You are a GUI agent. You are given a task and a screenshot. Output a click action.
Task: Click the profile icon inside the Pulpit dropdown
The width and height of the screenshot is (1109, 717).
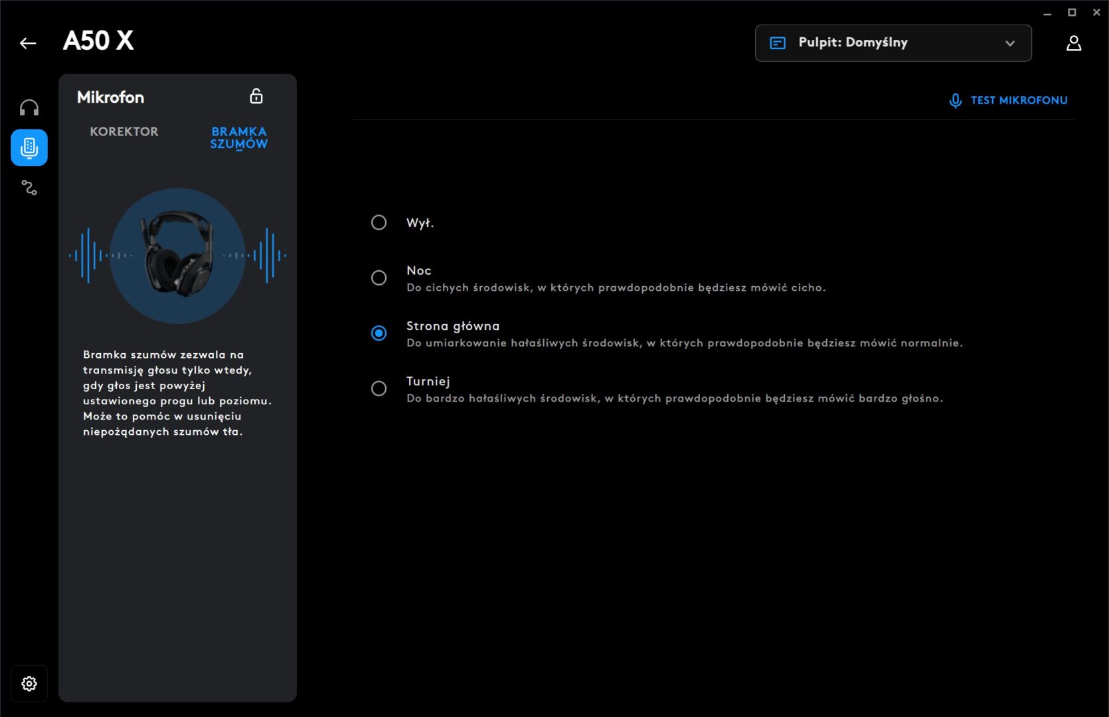point(778,43)
